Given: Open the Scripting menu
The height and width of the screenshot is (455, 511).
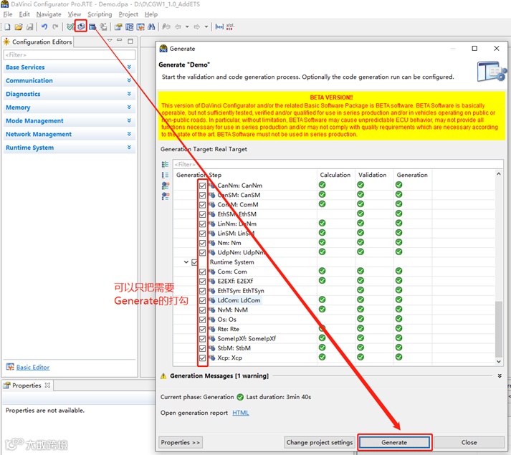Looking at the screenshot, I should tap(100, 14).
